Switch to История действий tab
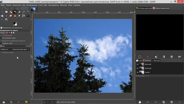The height and width of the screenshot is (104, 184). point(144,8)
